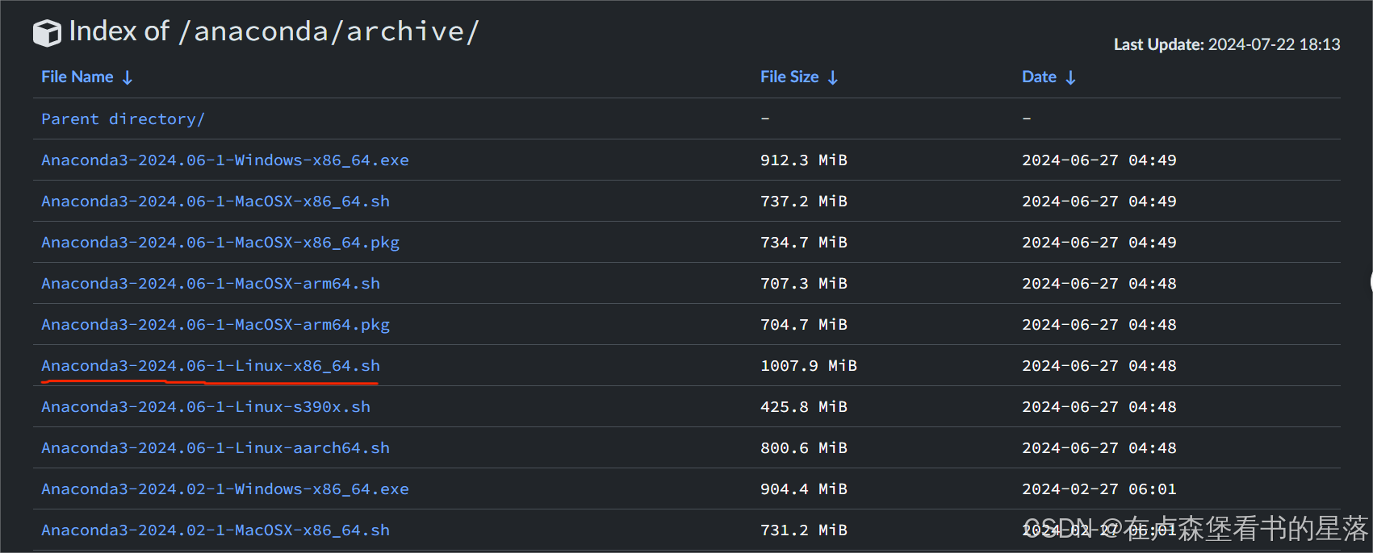The image size is (1373, 553).
Task: Click the 2024-02-27 06:01 date for Windows exe
Action: pyautogui.click(x=1099, y=489)
